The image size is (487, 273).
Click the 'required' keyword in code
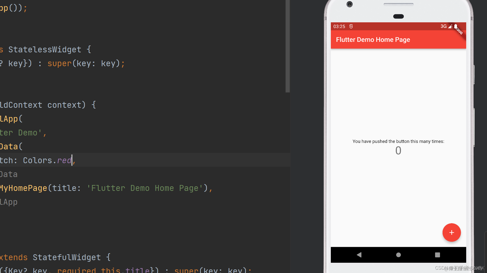tap(77, 270)
